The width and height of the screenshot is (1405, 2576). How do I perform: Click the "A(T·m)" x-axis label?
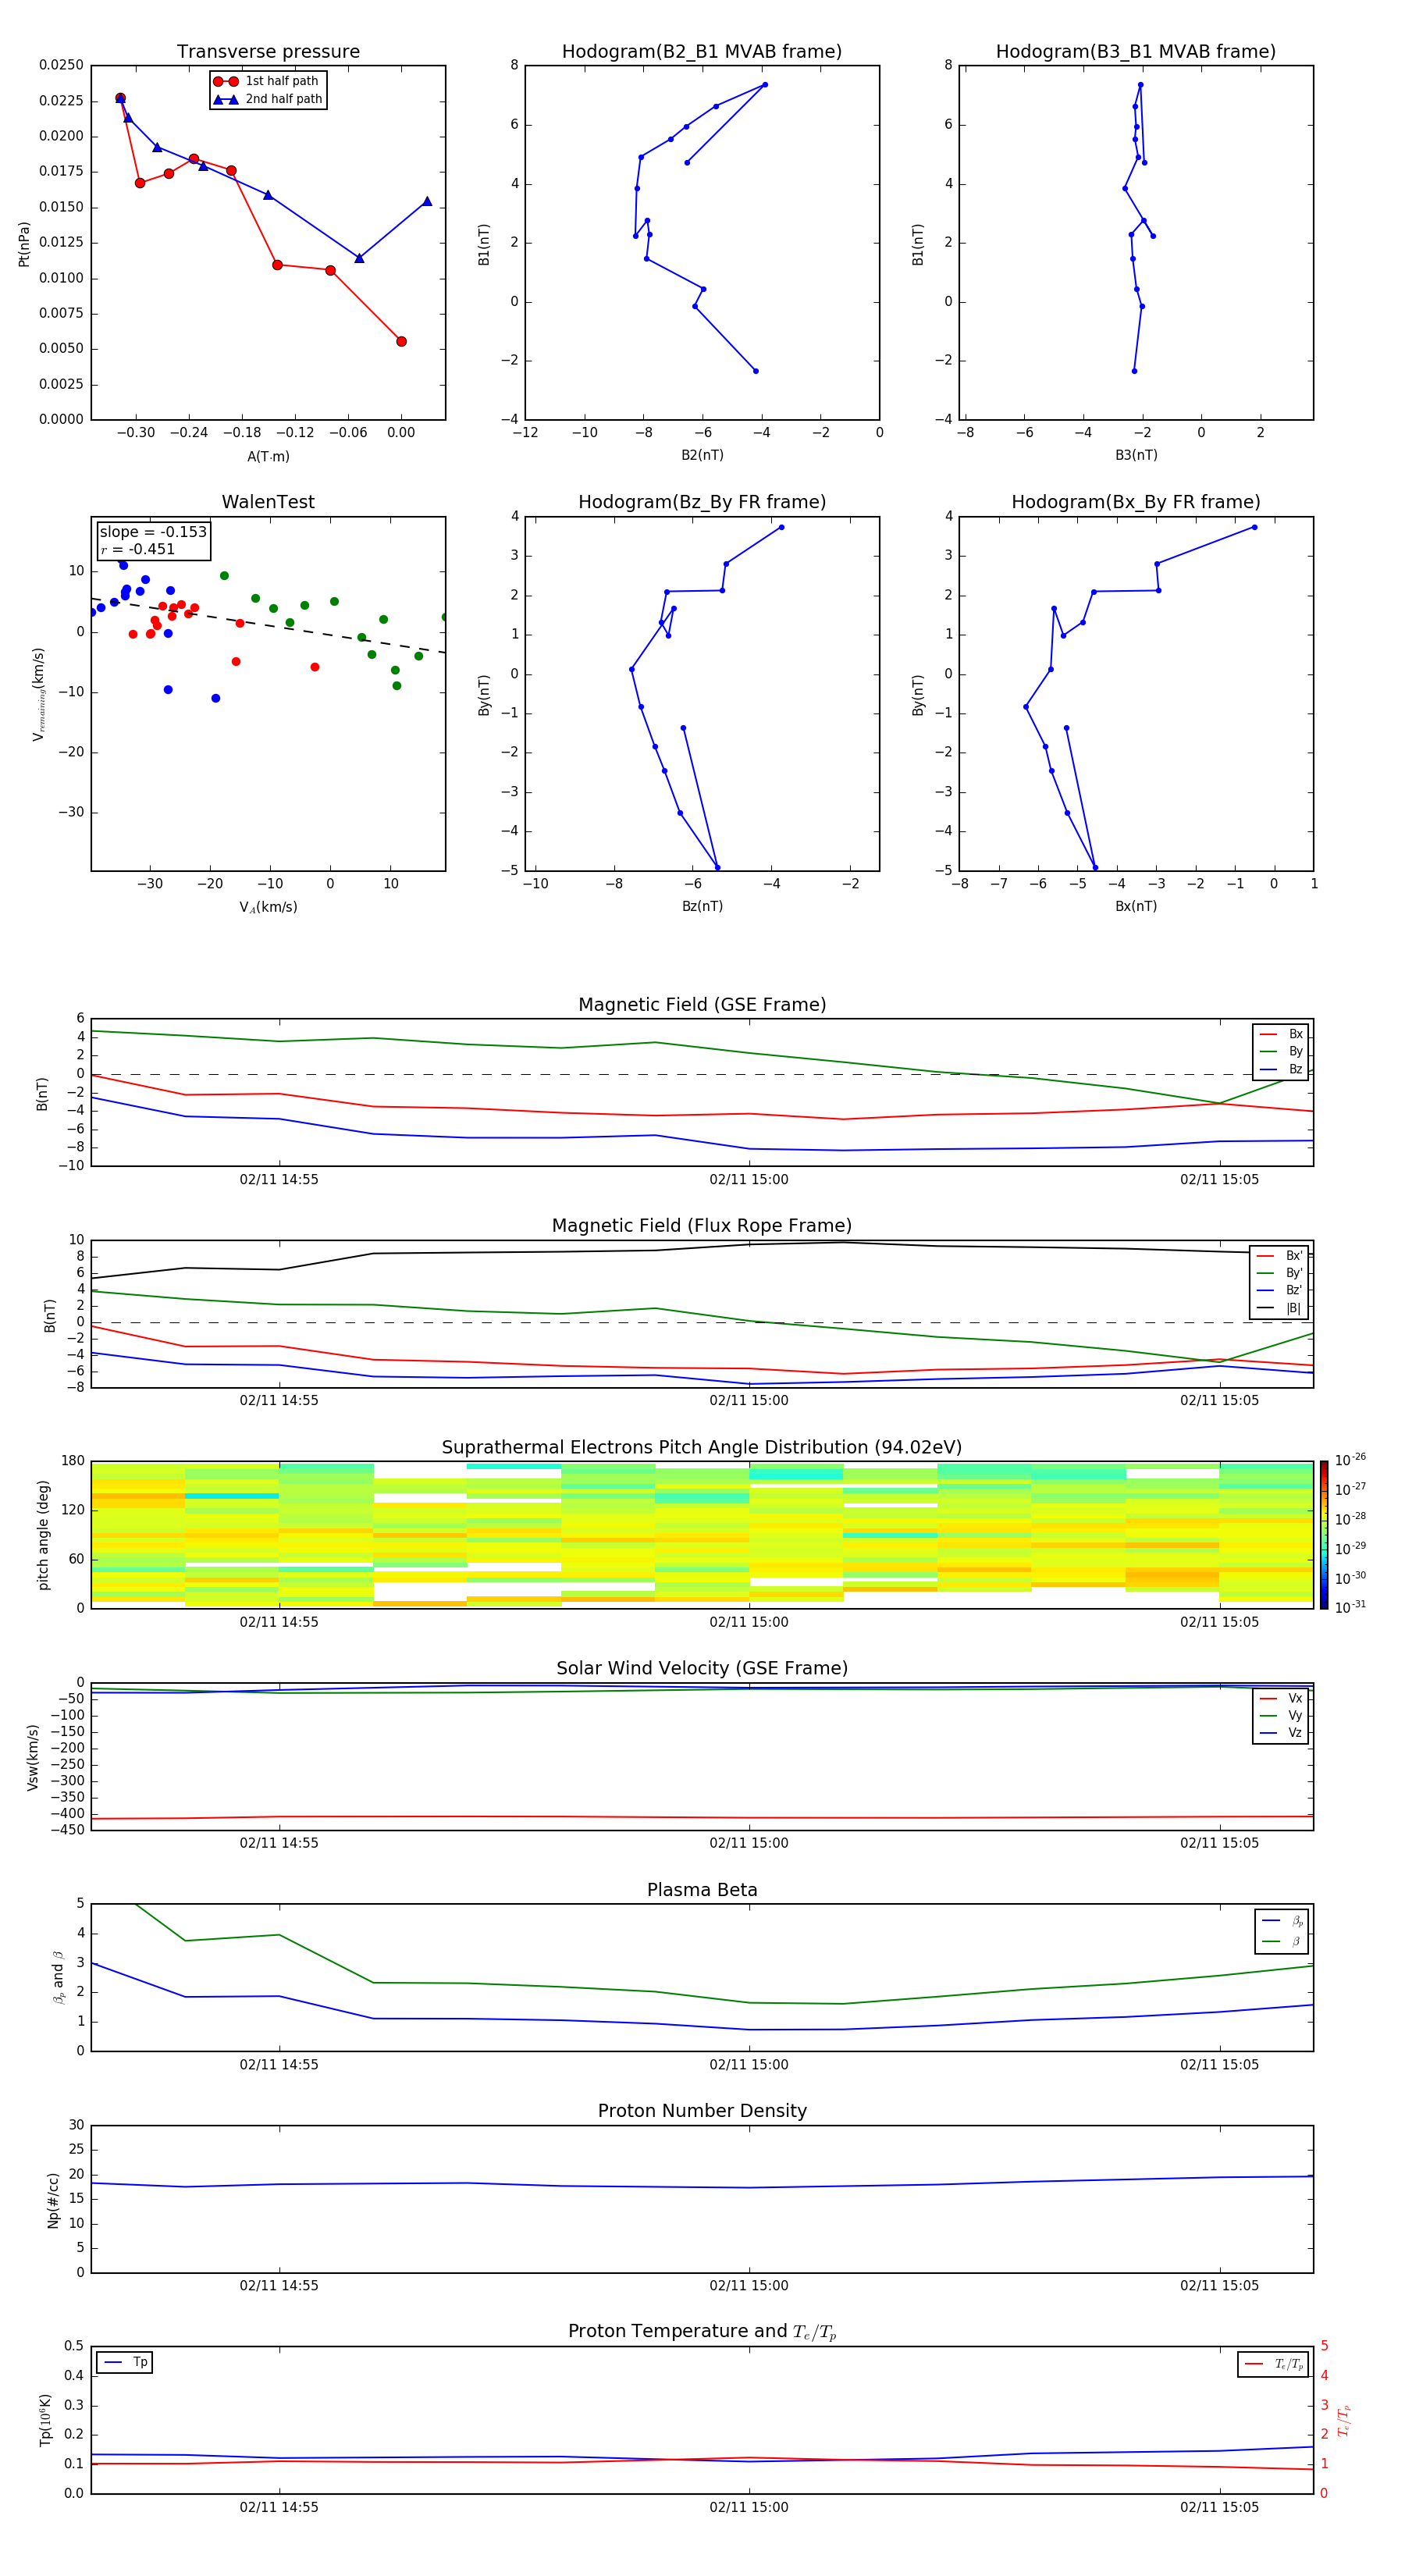pos(268,457)
